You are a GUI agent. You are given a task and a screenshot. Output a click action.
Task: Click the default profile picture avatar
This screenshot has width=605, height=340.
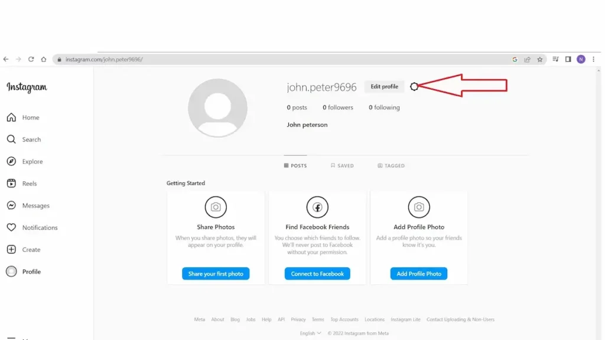pos(217,108)
